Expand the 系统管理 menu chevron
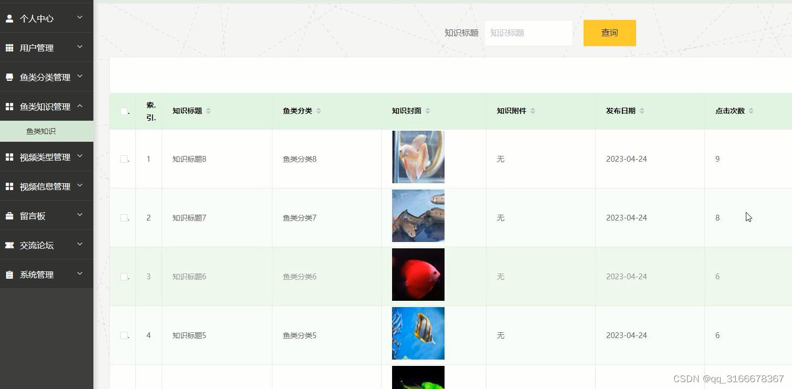The image size is (792, 389). tap(80, 273)
